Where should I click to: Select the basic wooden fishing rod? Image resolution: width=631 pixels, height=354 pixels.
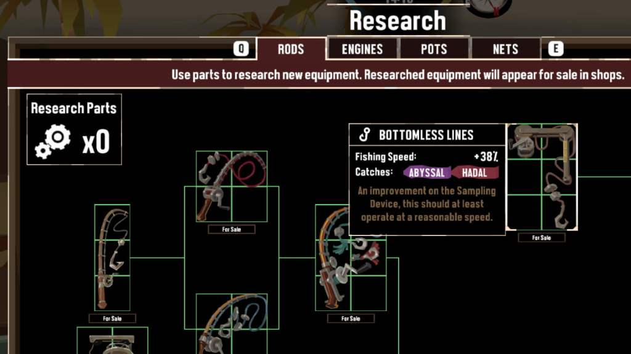click(x=112, y=258)
